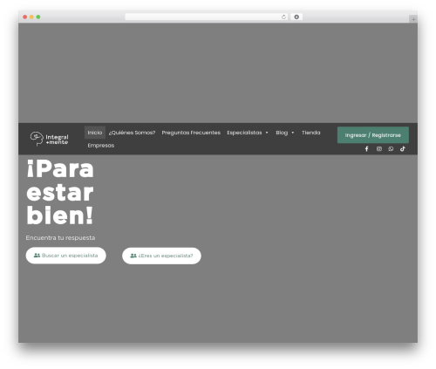Click the ¡Para estar bien! headline
The width and height of the screenshot is (436, 369).
[x=60, y=192]
